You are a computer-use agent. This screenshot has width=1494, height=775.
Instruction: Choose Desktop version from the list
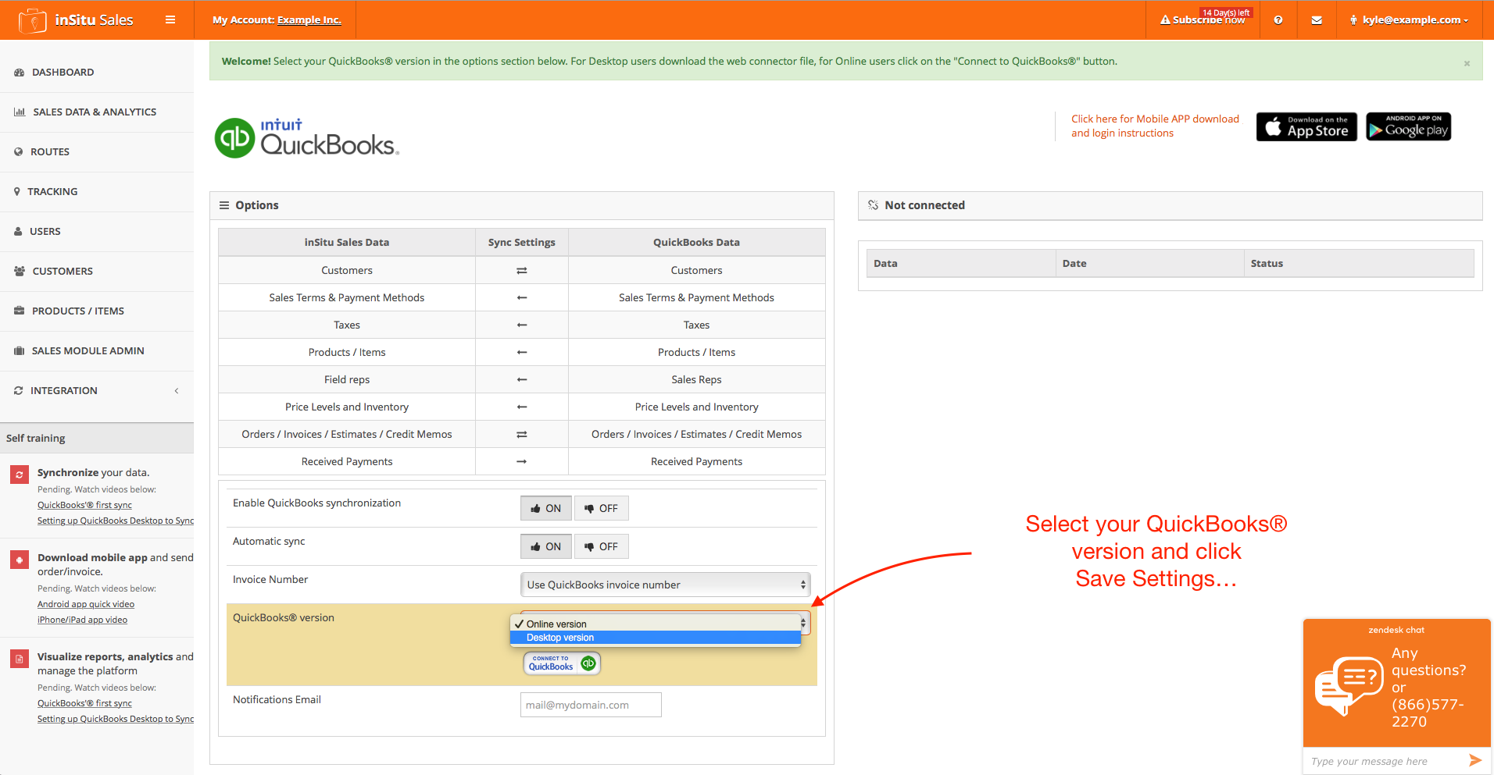coord(560,638)
